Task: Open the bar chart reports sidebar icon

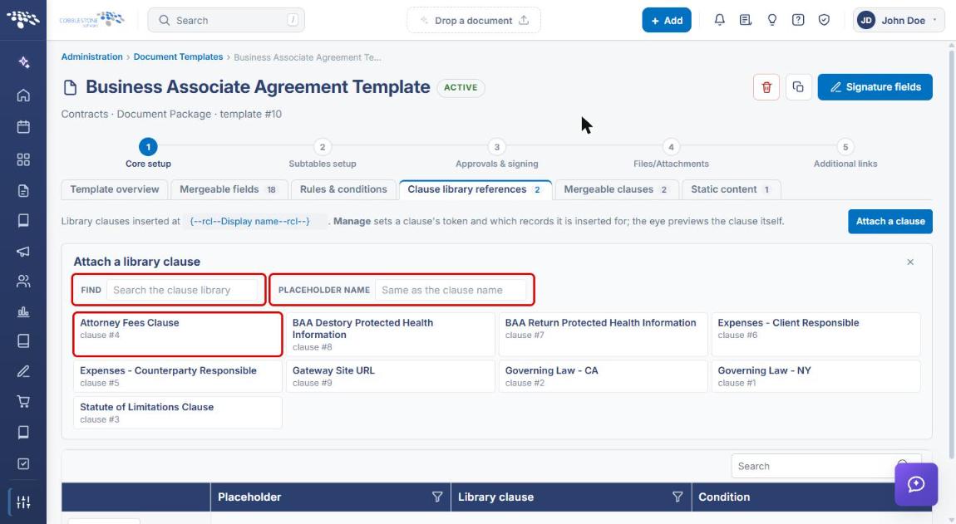Action: [23, 312]
